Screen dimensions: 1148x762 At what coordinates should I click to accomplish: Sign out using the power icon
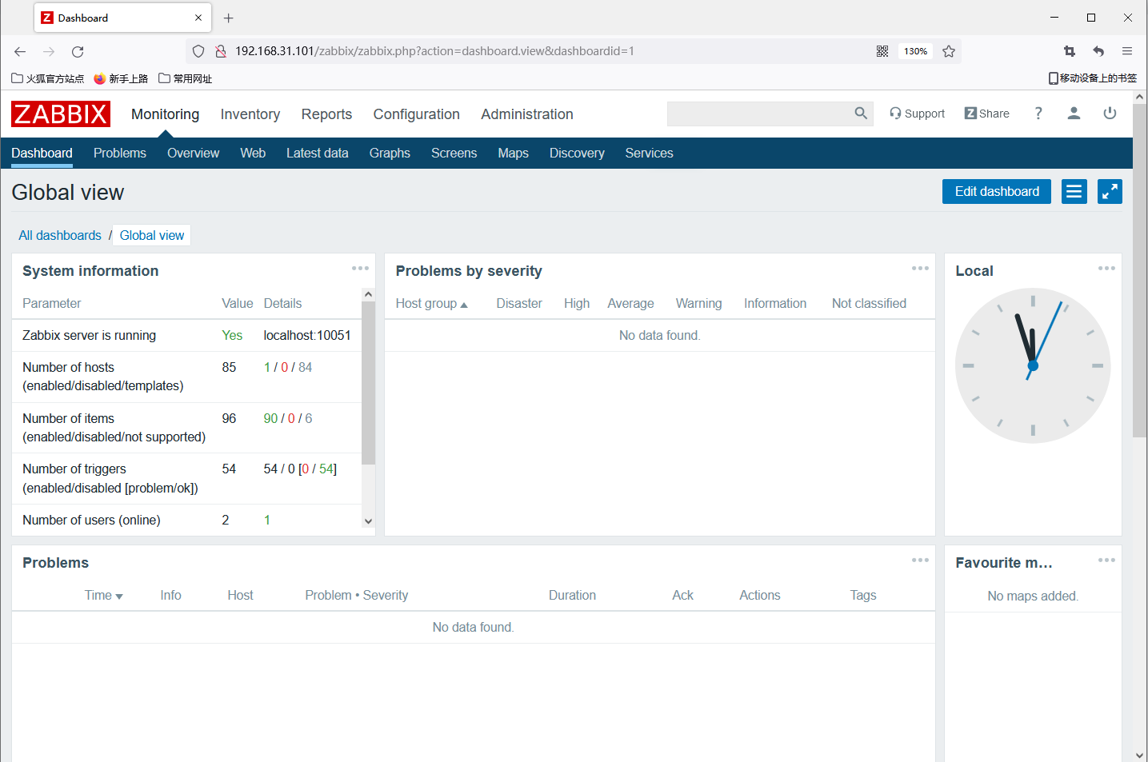1110,113
